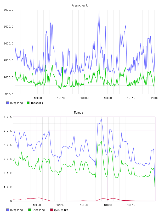Click the 14:00 time label on Frankfurt chart

coord(154,98)
